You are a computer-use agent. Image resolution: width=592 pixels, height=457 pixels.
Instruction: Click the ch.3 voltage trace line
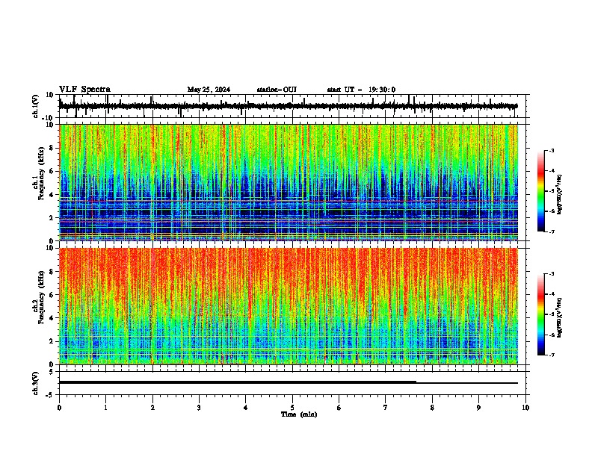(x=289, y=382)
